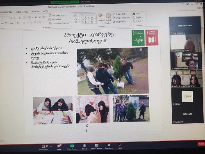Select Maia Kodua CENN video tile

[x=186, y=44]
